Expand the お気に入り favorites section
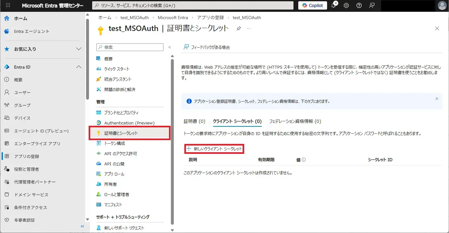This screenshot has width=449, height=233. click(x=78, y=49)
